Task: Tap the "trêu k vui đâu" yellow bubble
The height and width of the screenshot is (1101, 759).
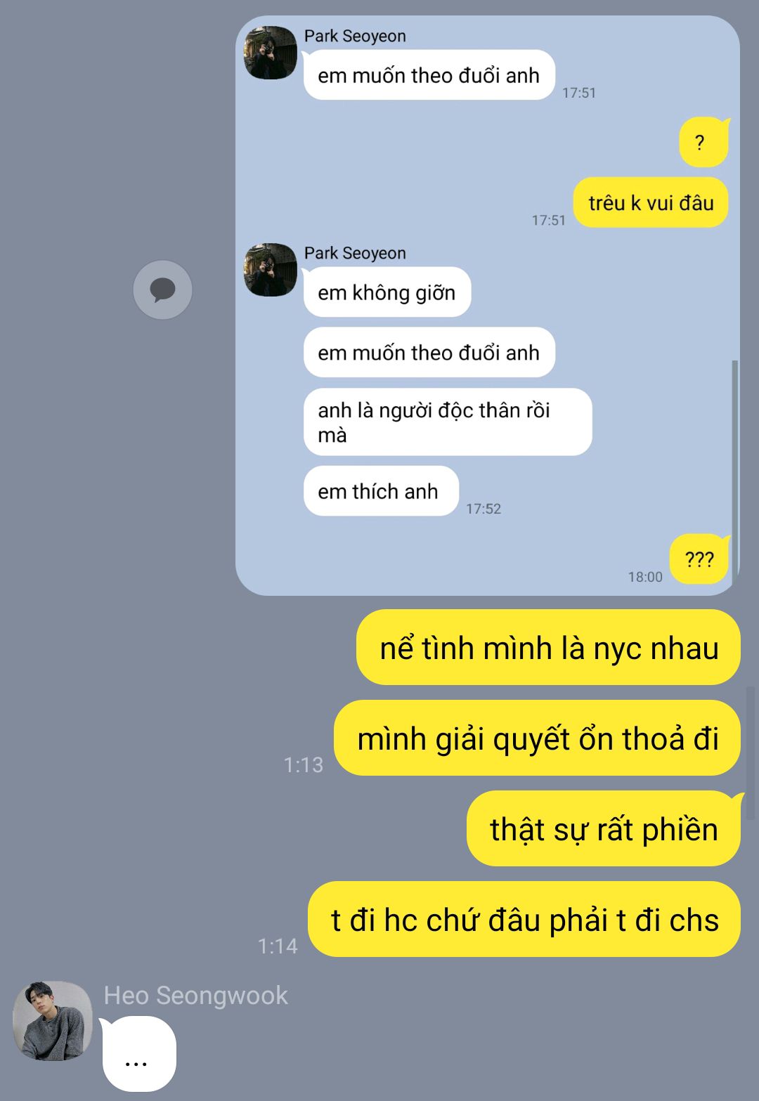Action: 651,203
